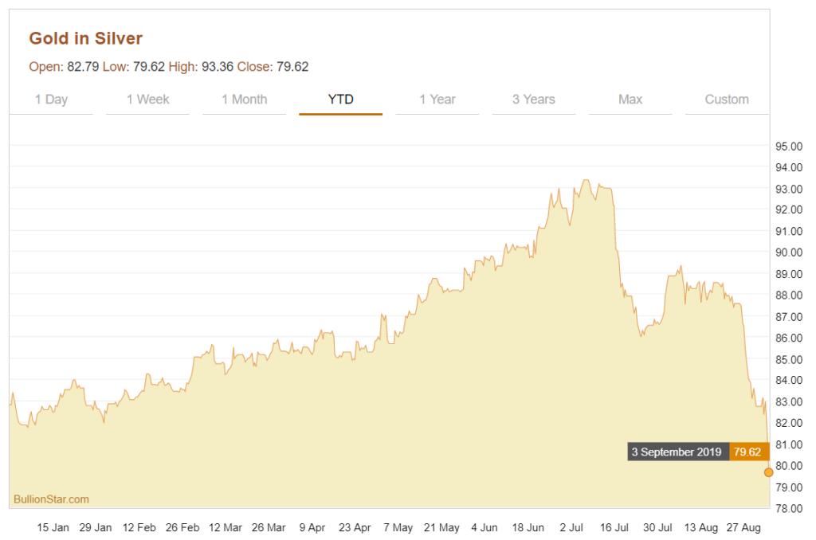Click the 12 Feb date label
Viewport: 816px width, 540px height.
click(x=139, y=527)
